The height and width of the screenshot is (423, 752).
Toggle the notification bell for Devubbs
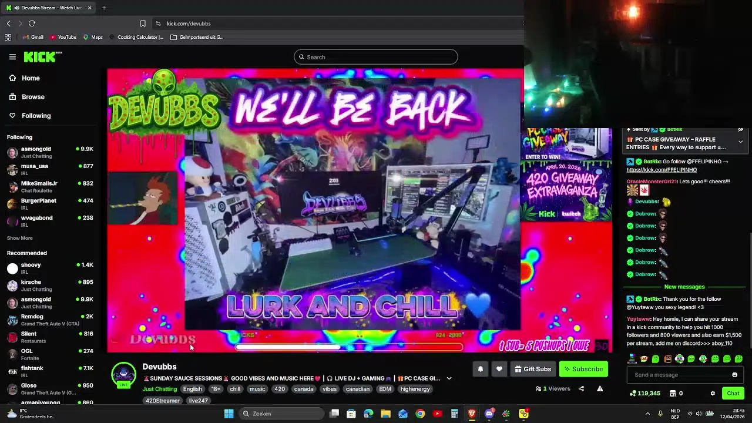(x=480, y=369)
